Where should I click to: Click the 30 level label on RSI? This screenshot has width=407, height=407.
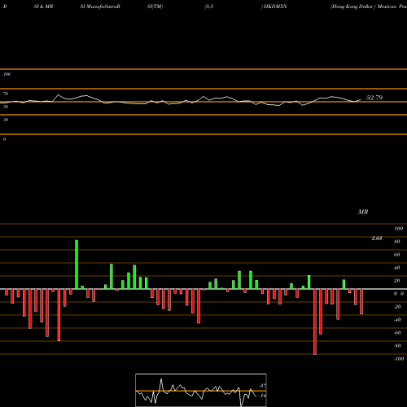pyautogui.click(x=6, y=120)
